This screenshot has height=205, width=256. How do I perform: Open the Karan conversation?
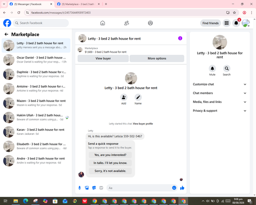36,132
